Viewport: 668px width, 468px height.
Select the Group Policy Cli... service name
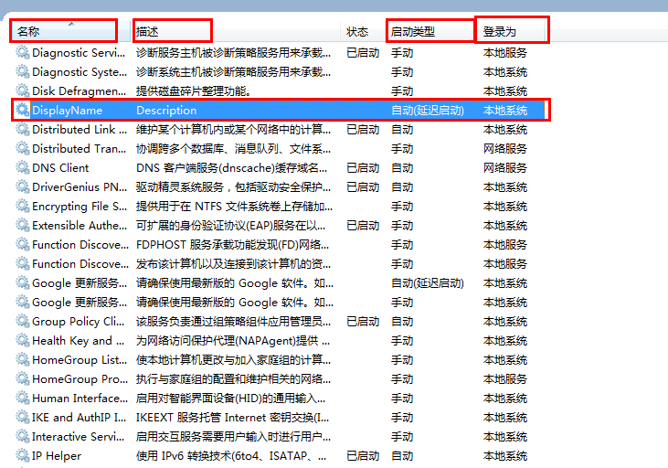[x=78, y=322]
